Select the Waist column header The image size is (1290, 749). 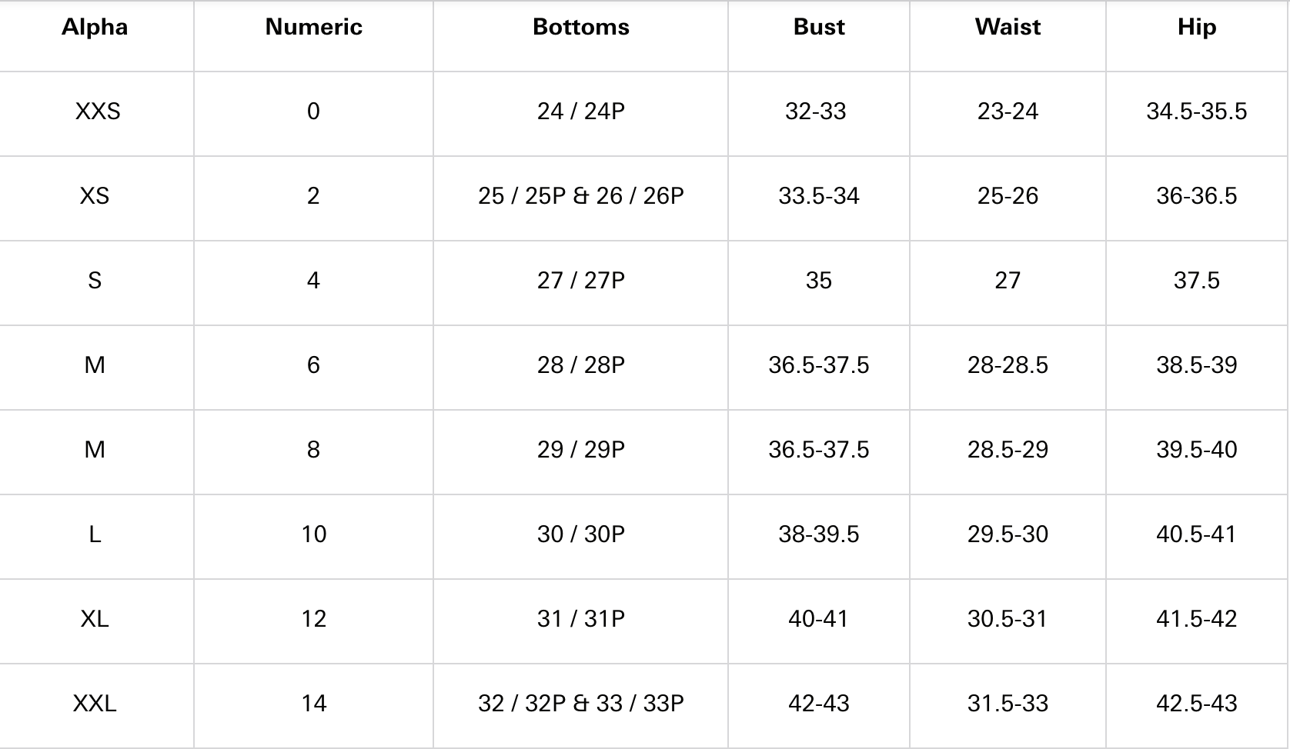click(1008, 27)
